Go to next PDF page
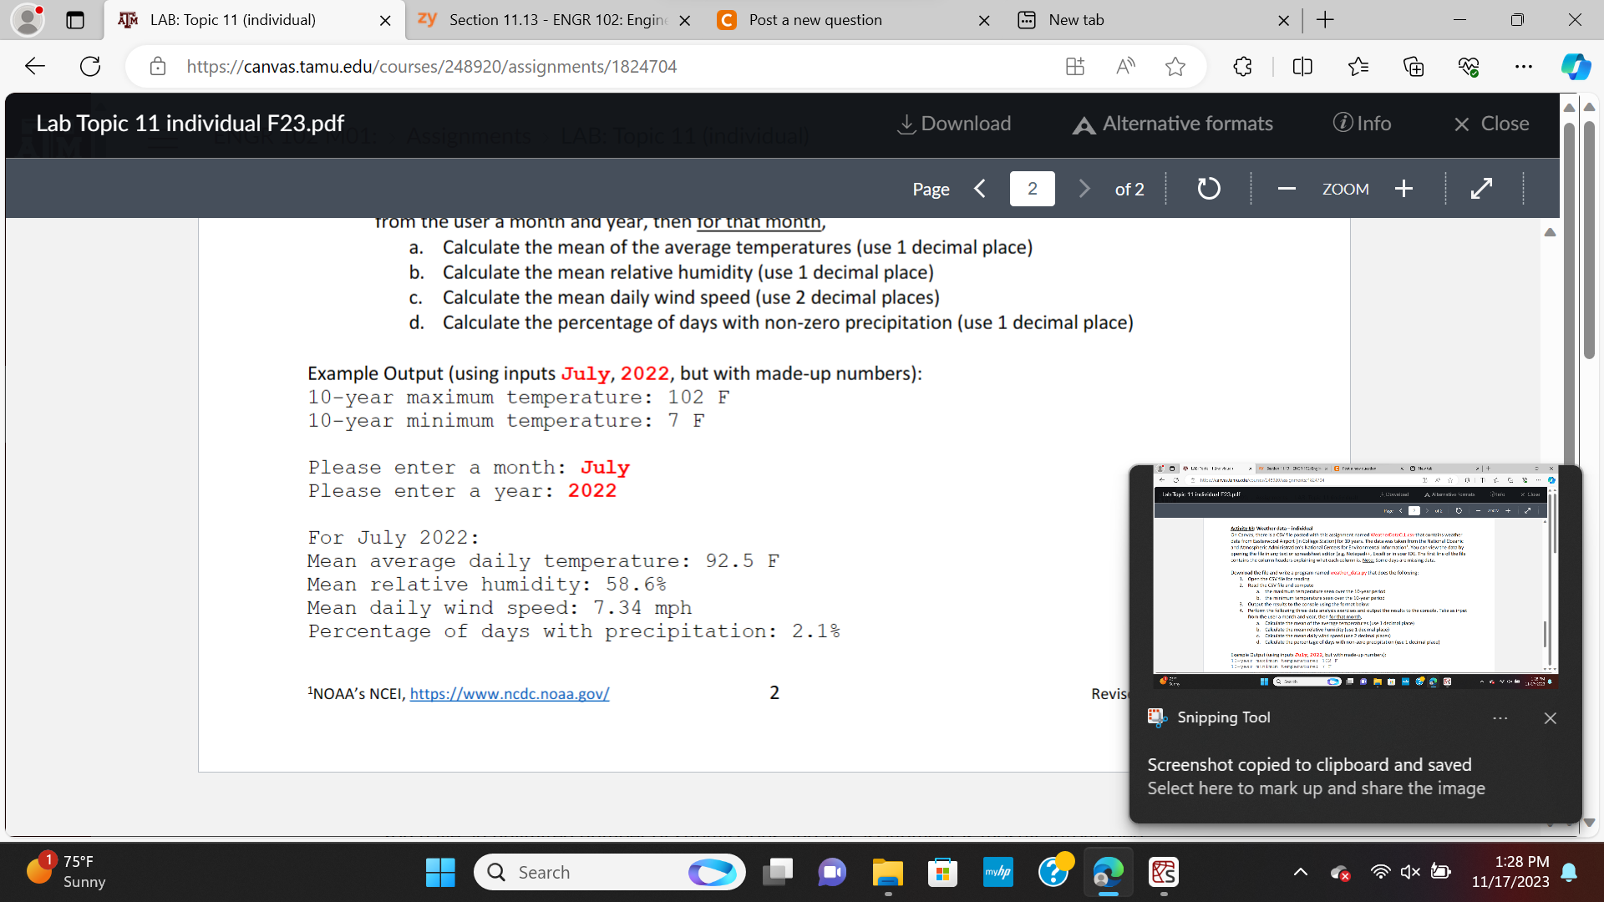The height and width of the screenshot is (902, 1604). 1084,189
